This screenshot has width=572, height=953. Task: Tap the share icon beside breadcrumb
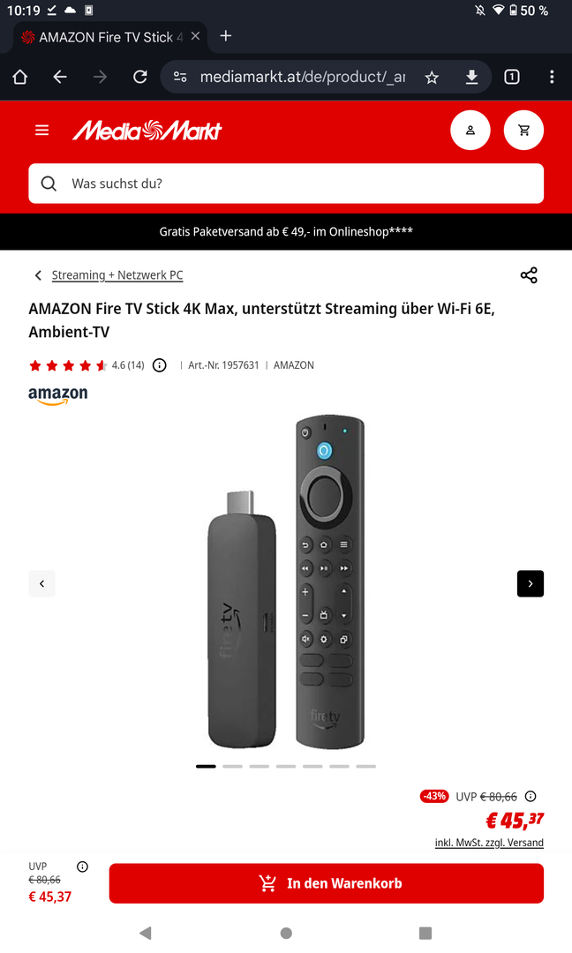click(x=529, y=275)
